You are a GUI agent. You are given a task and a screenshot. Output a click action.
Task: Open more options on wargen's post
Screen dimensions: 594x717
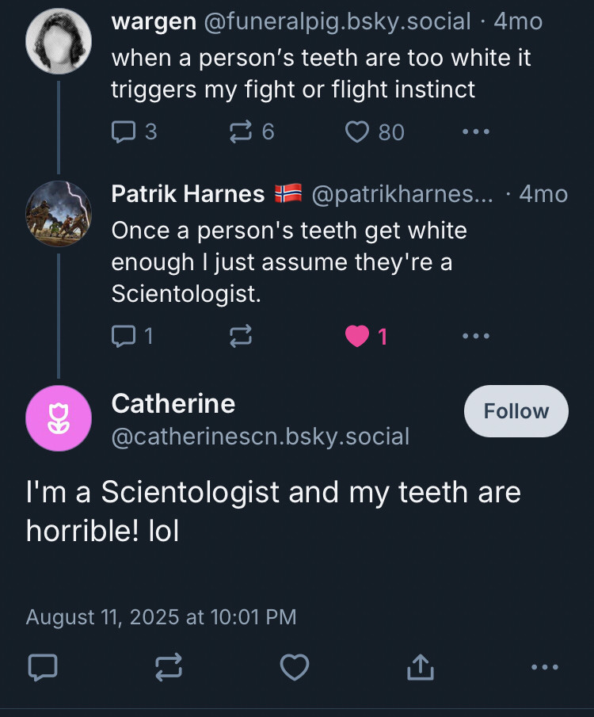pos(475,132)
